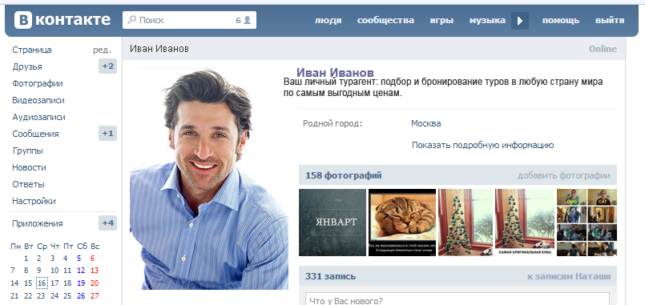This screenshot has width=645, height=305.
Task: Open the сообщества header menu
Action: click(x=385, y=21)
